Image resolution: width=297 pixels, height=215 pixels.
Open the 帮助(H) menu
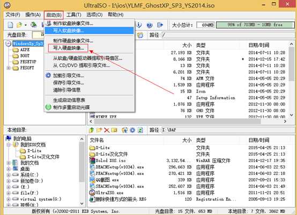(116, 15)
